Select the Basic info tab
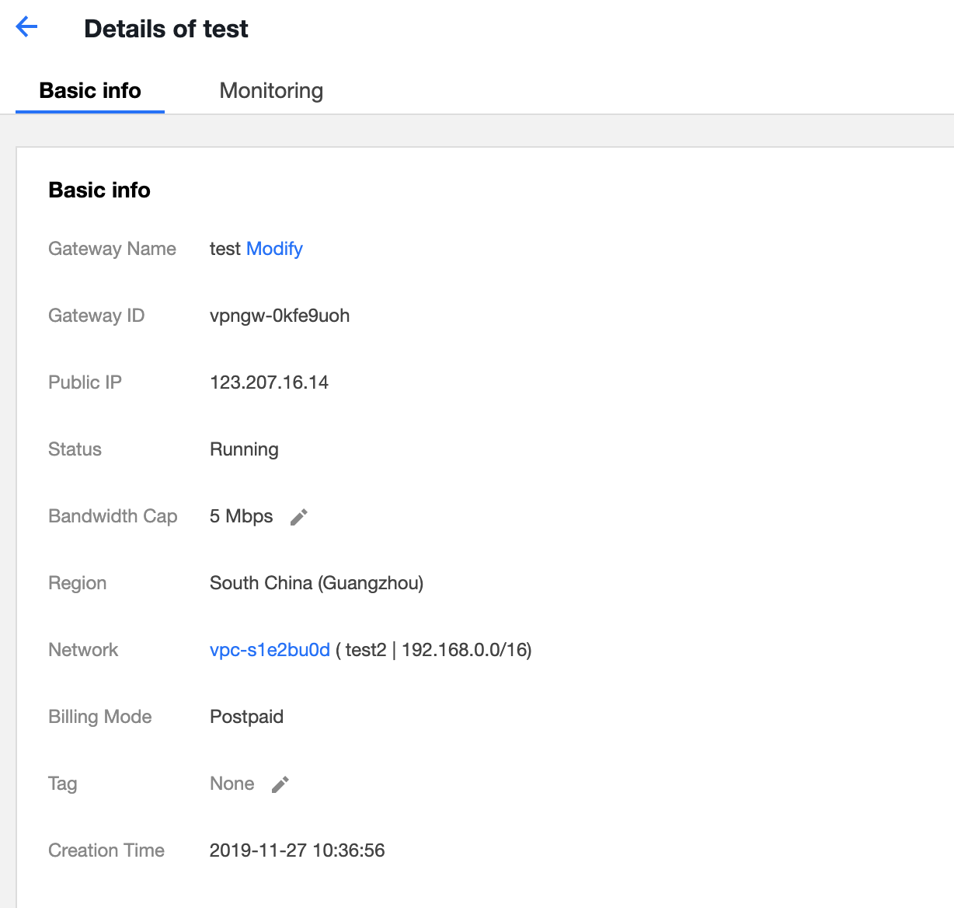Viewport: 954px width, 908px height. point(90,91)
